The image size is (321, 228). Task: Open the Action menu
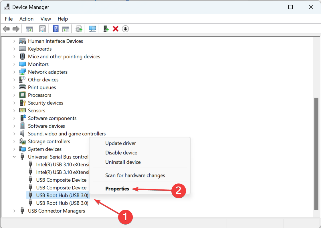click(x=26, y=19)
